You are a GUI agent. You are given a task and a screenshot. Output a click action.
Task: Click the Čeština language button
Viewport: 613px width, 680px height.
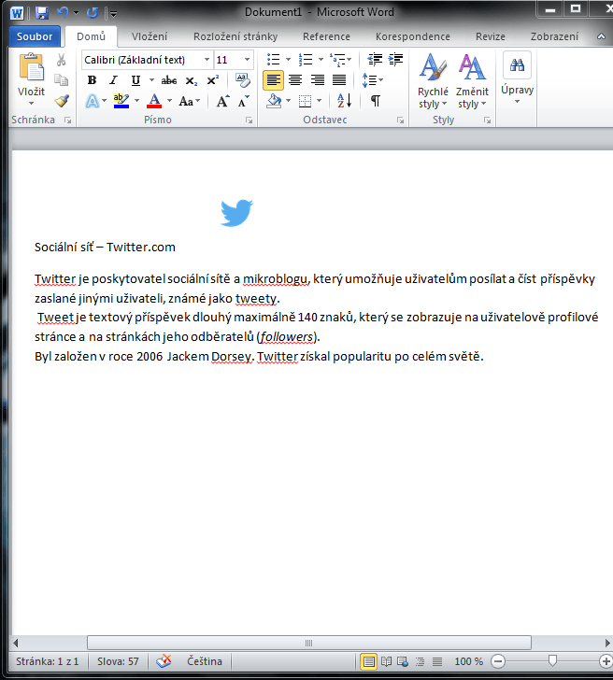pyautogui.click(x=205, y=661)
